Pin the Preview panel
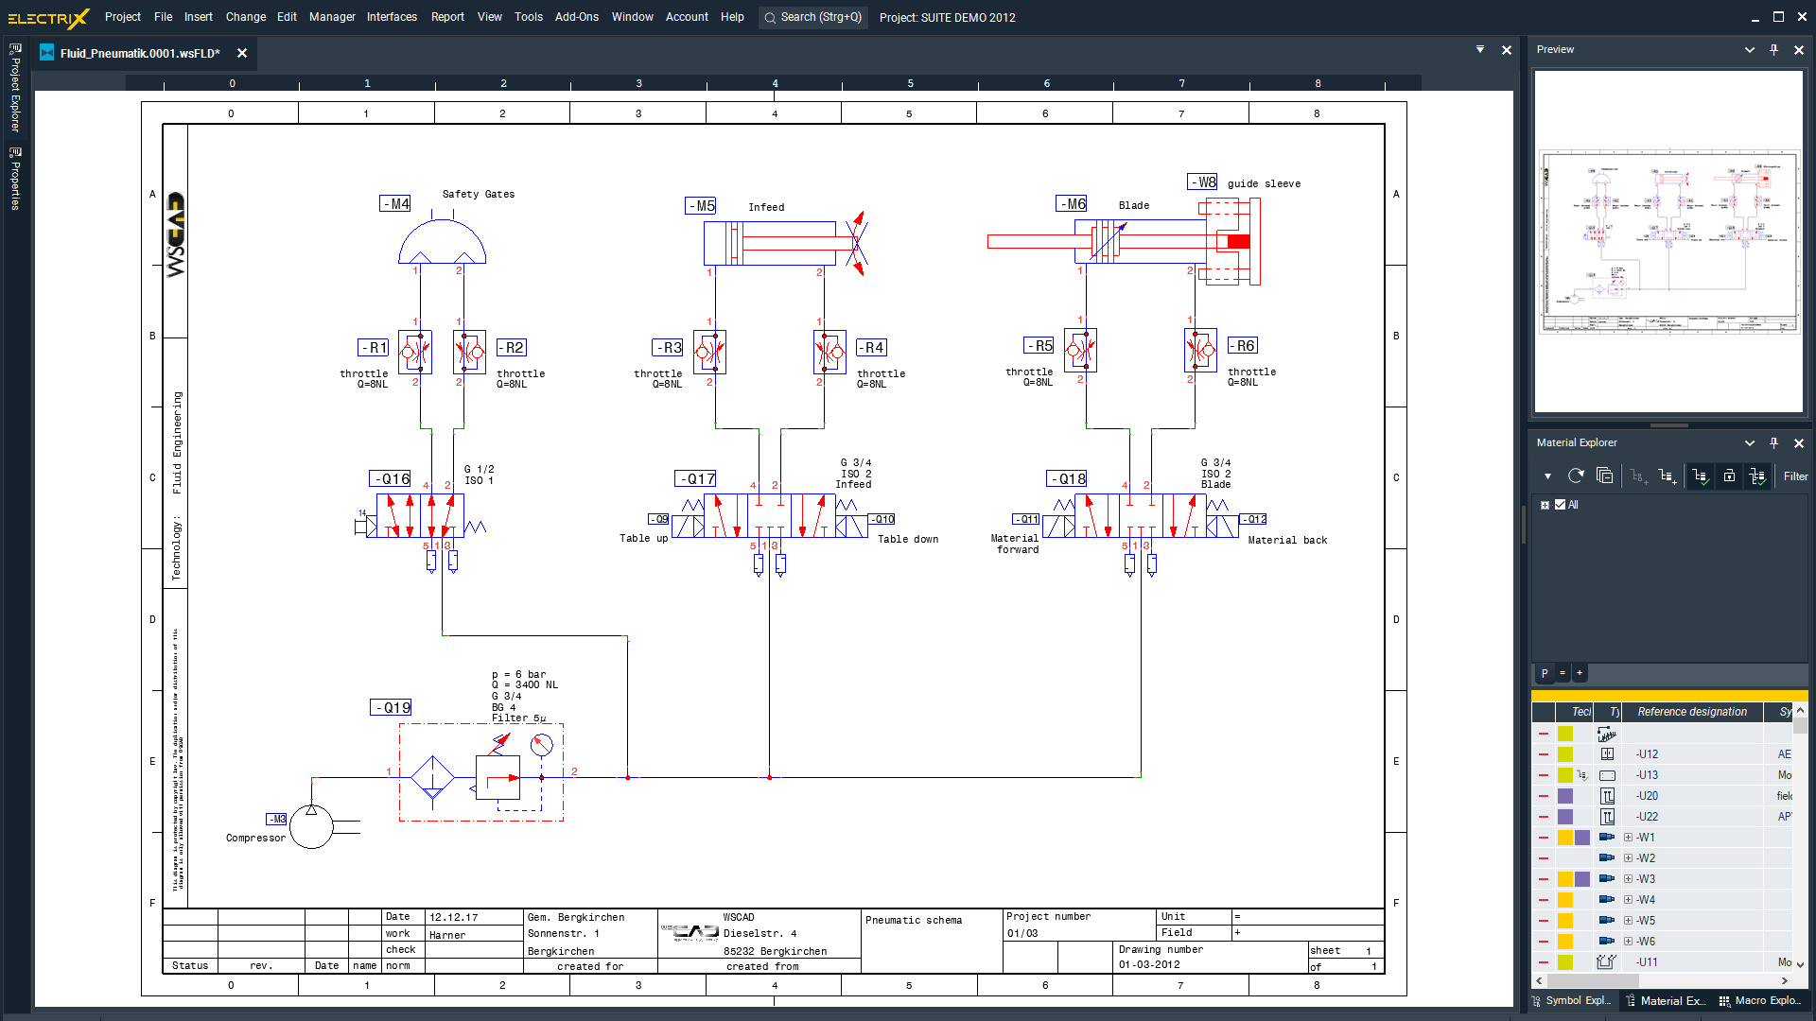This screenshot has height=1021, width=1816. pyautogui.click(x=1773, y=49)
